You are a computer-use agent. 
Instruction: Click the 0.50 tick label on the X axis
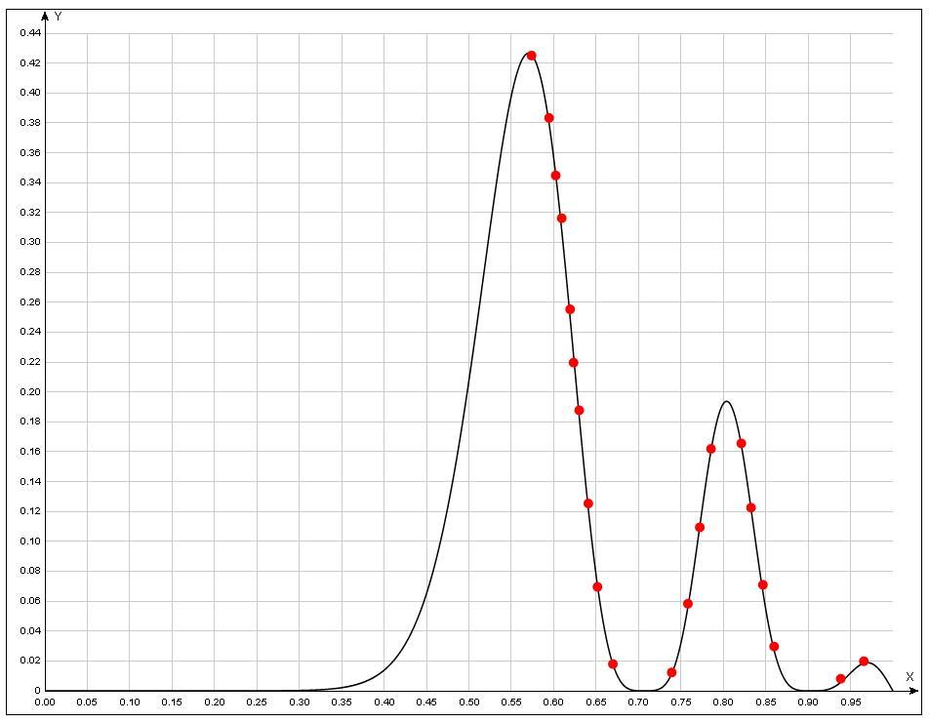[x=468, y=703]
